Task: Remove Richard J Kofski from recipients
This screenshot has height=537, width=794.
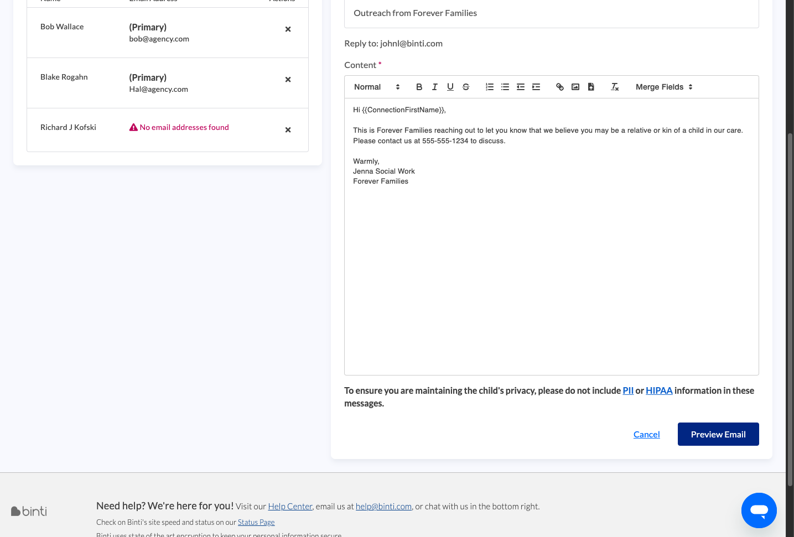Action: [x=288, y=130]
